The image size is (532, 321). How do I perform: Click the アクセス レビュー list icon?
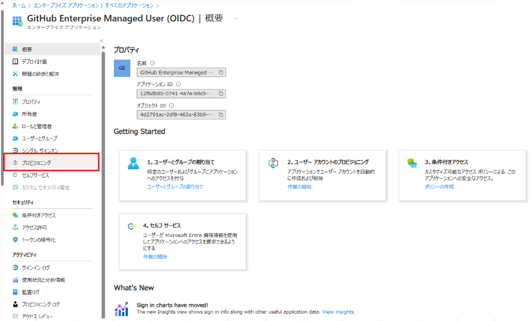coord(15,316)
